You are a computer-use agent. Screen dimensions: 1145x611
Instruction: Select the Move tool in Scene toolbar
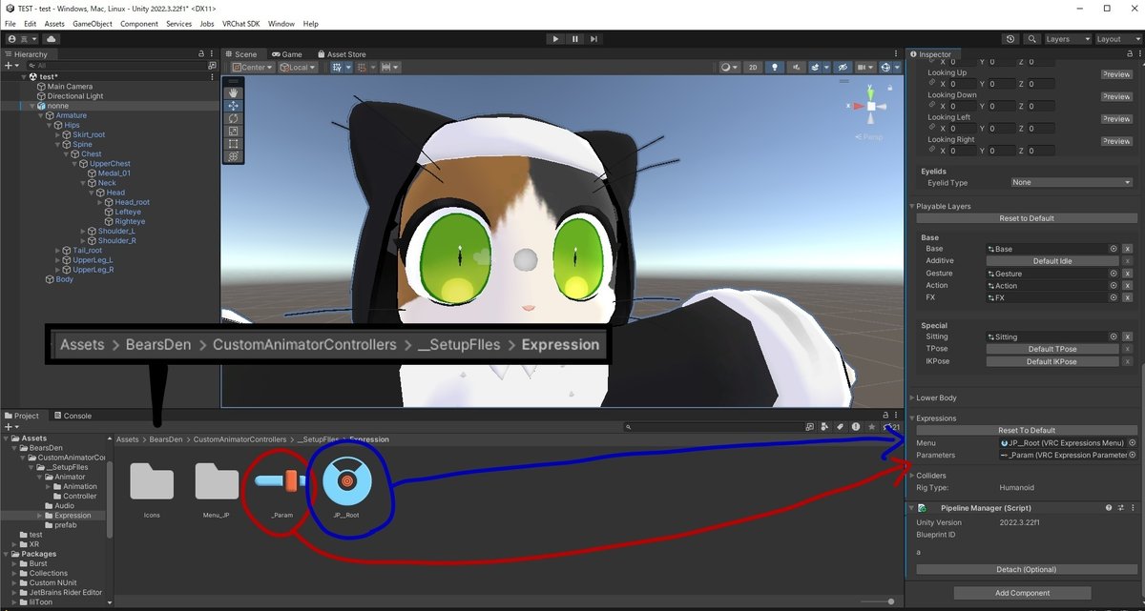tap(235, 106)
